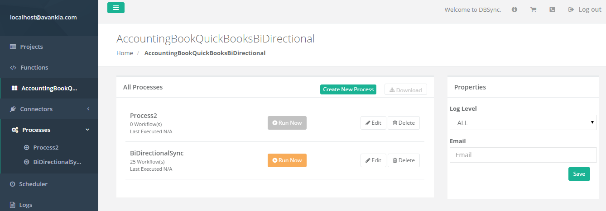This screenshot has width=606, height=211.
Task: Open Projects in the sidebar
Action: 31,47
